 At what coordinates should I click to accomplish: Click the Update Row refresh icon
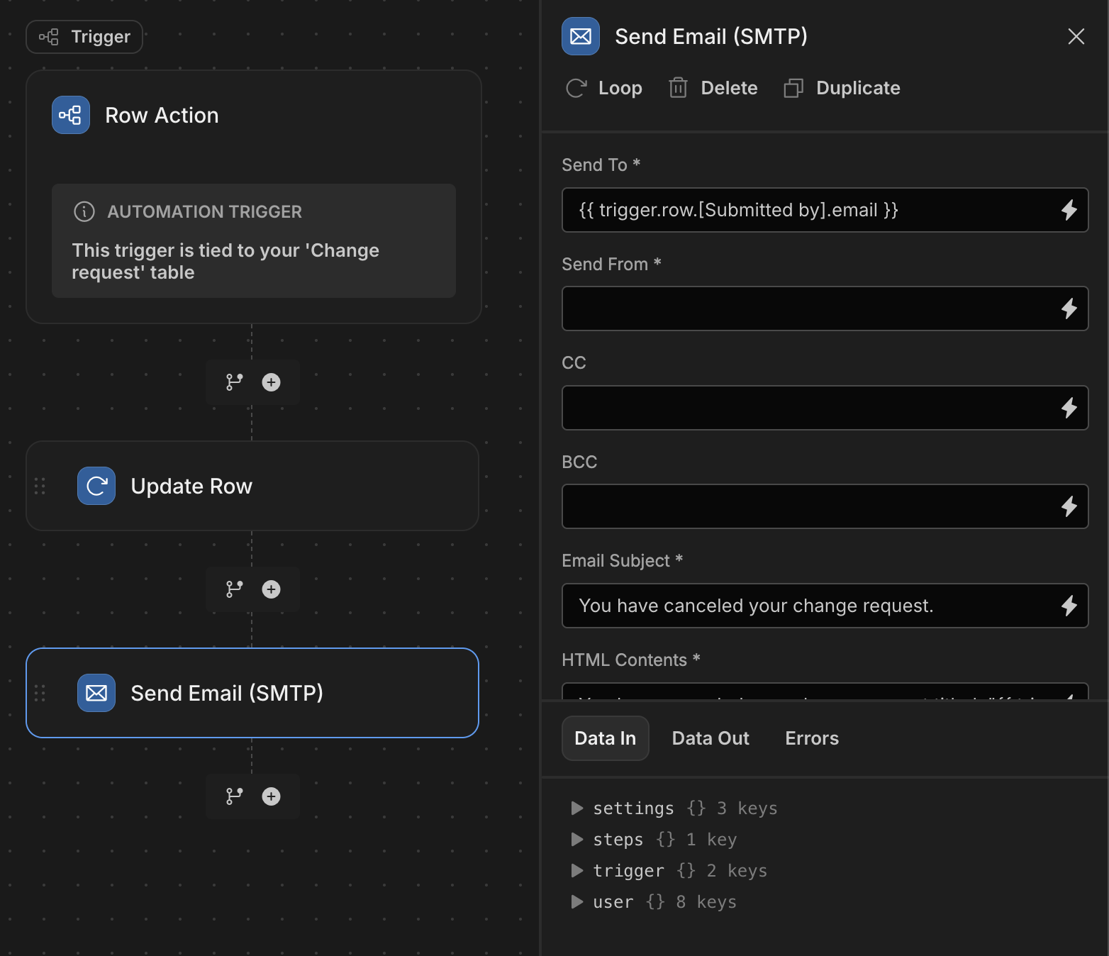96,486
